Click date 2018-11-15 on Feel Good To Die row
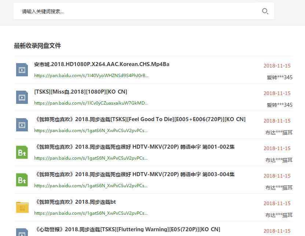The image size is (305, 236). 277,121
